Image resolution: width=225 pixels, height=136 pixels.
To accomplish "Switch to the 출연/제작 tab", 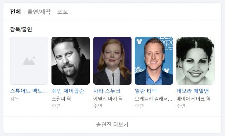I will [x=39, y=12].
